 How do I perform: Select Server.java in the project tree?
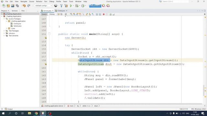[17, 26]
